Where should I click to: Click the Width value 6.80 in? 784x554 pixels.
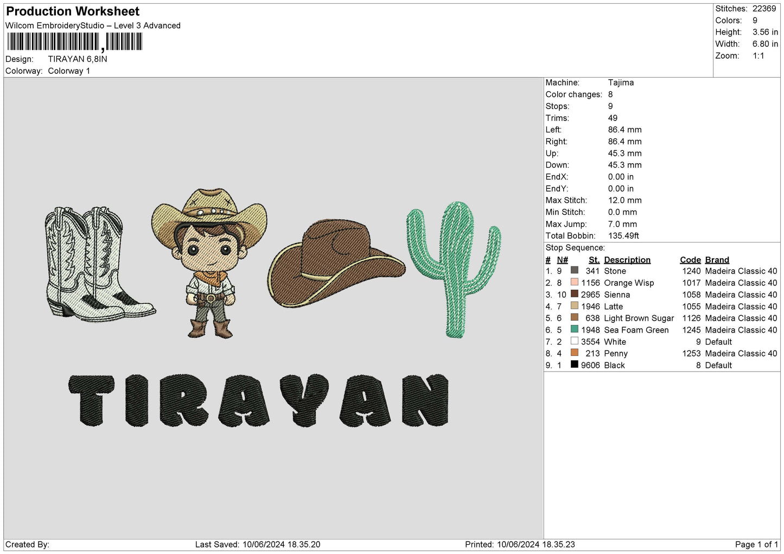coord(765,44)
